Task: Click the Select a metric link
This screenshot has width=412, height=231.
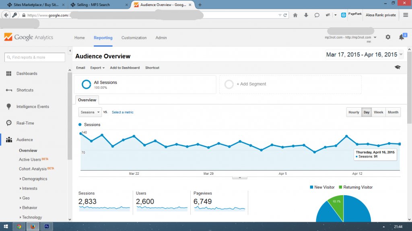Action: click(122, 112)
